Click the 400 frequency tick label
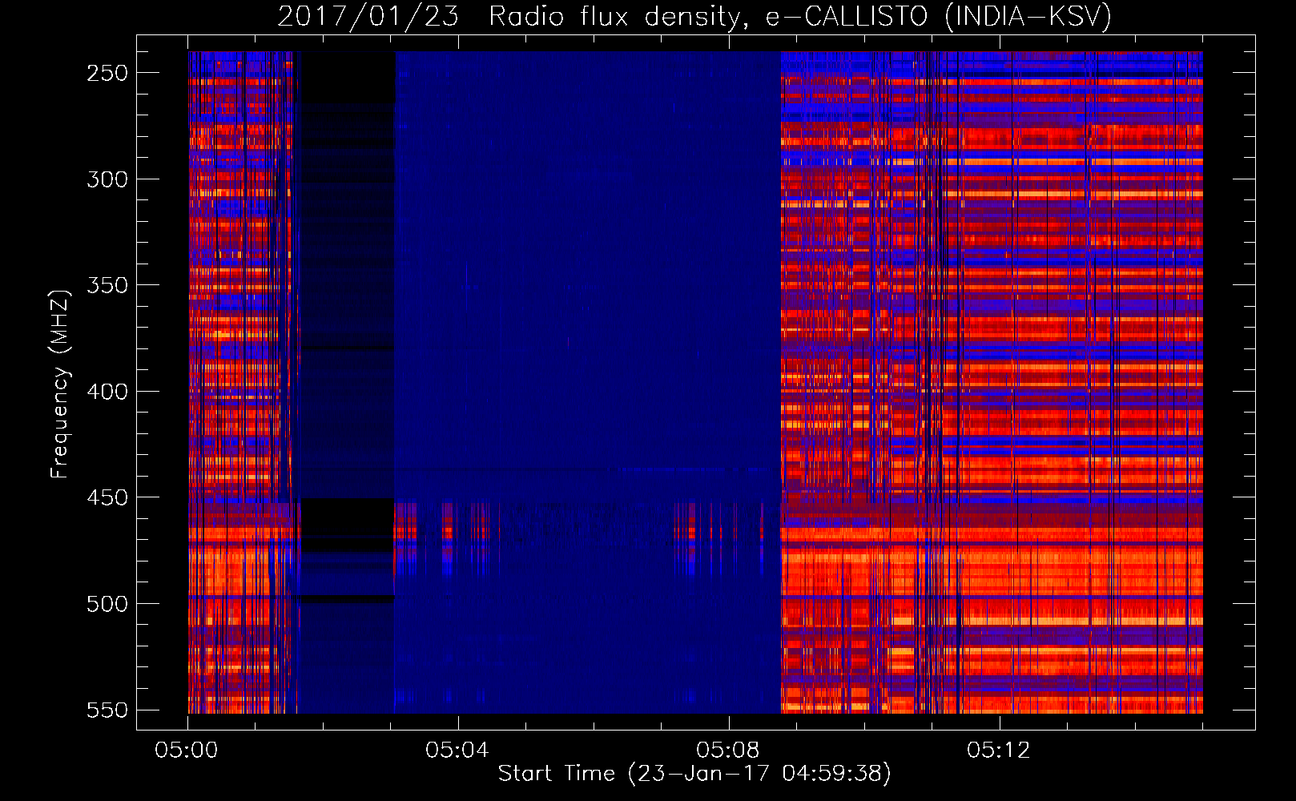1296x801 pixels. 107,392
